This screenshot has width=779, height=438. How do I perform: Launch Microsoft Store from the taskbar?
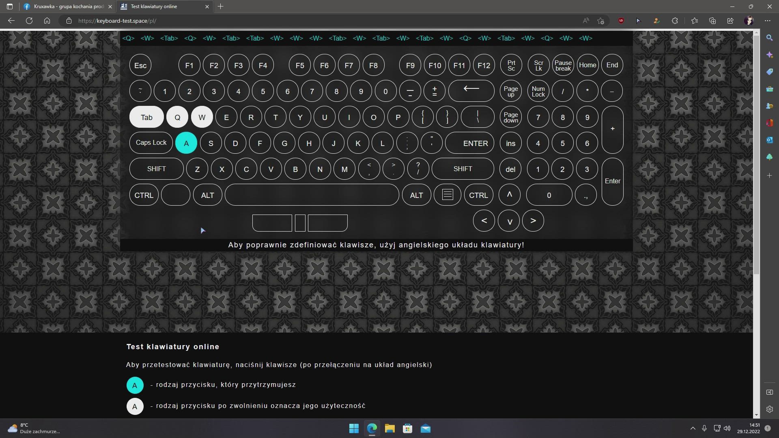click(408, 428)
